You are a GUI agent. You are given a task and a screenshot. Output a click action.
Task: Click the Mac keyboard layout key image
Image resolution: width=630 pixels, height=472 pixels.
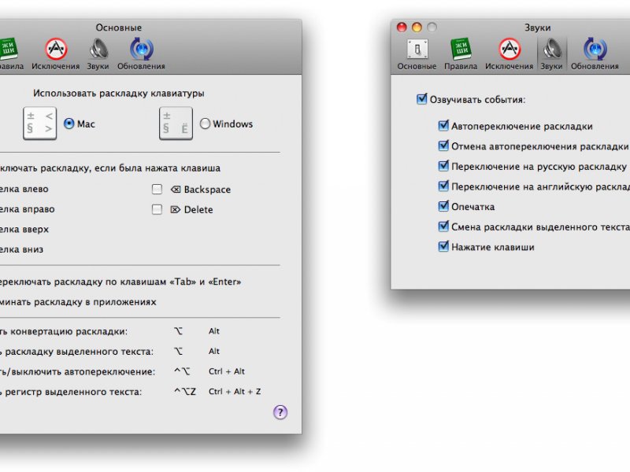tap(40, 124)
